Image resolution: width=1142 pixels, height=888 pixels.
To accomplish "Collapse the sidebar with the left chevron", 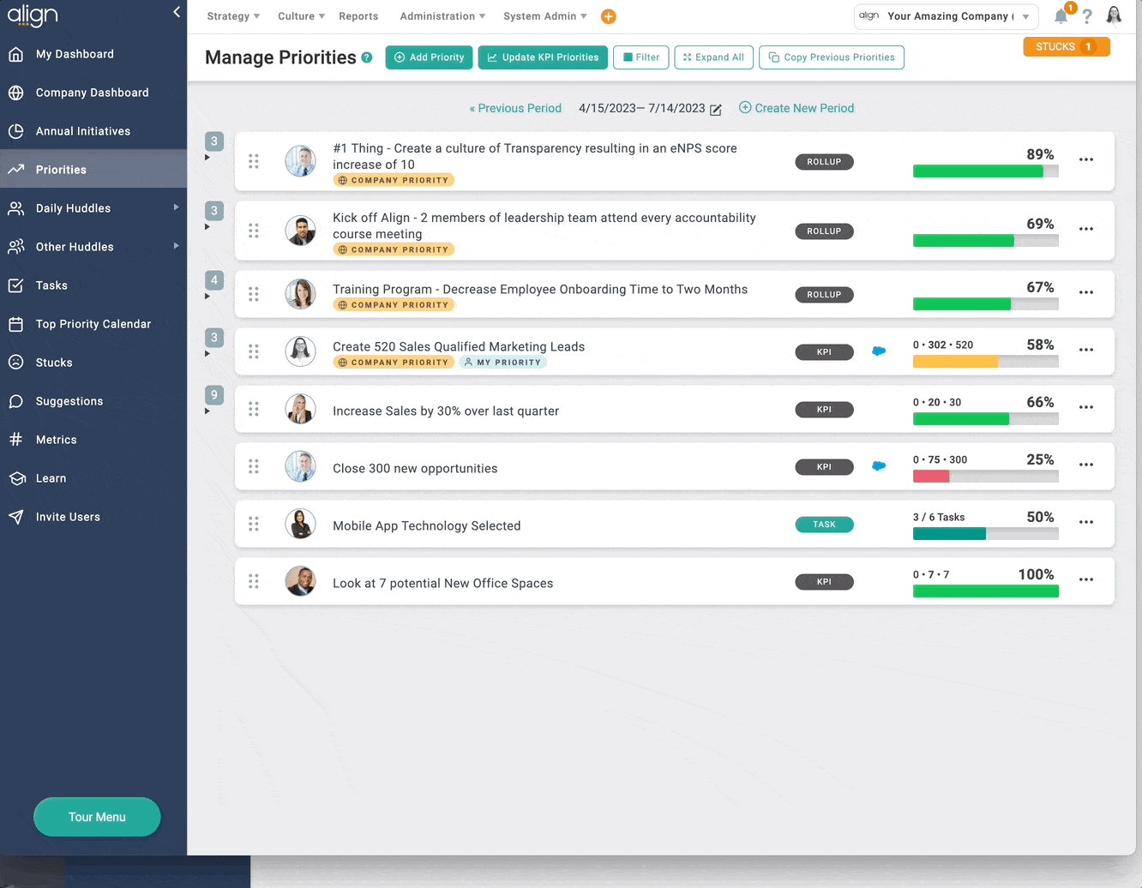I will (x=177, y=12).
